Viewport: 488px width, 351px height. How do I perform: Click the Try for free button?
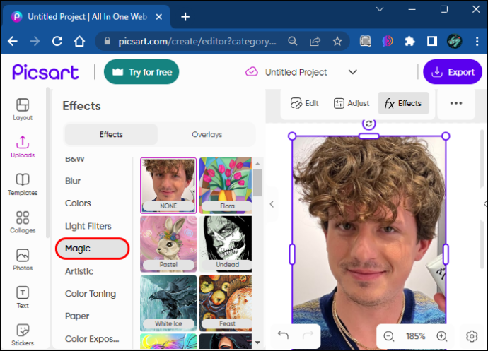pos(141,72)
